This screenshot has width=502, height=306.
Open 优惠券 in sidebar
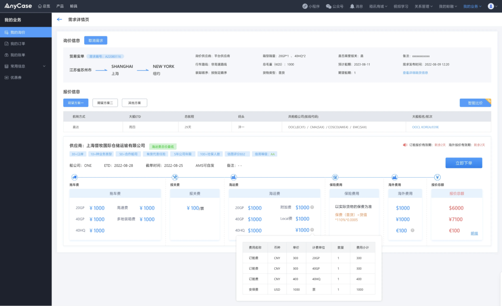click(26, 77)
